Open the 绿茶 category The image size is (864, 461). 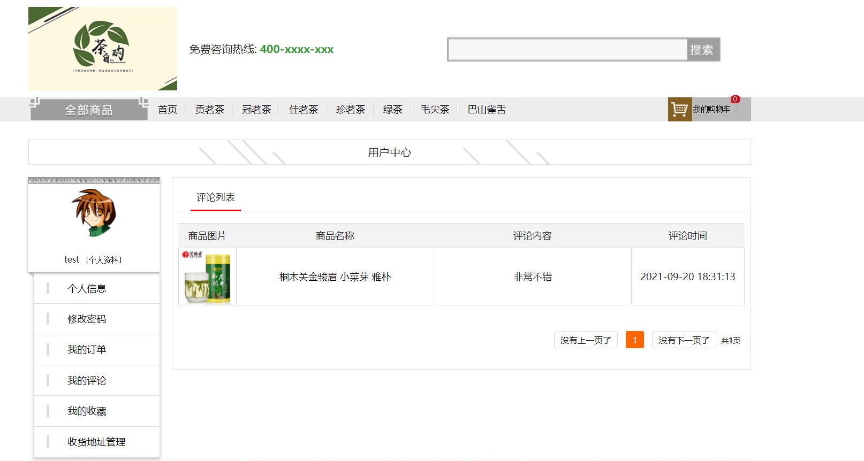coord(393,110)
